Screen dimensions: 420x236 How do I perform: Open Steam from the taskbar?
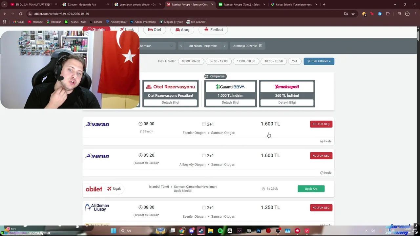click(201, 231)
